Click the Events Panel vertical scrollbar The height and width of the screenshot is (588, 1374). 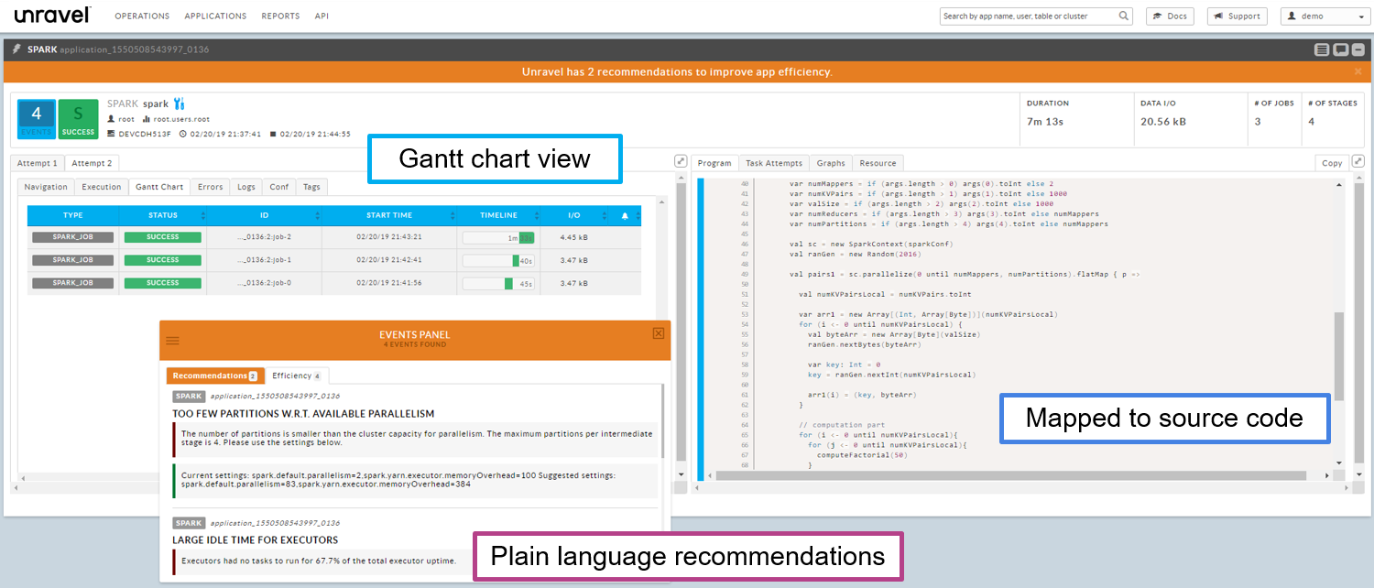(663, 422)
